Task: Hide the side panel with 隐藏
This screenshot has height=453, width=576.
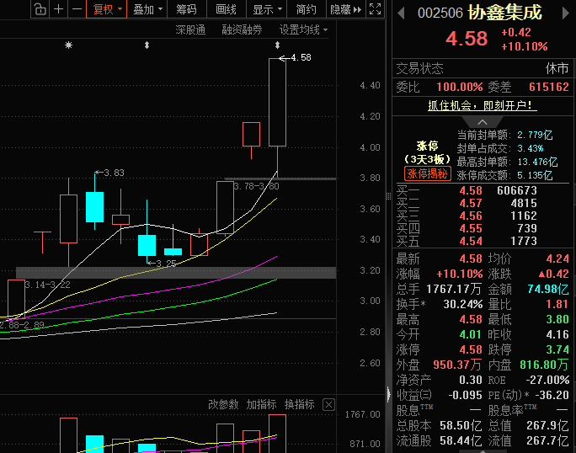Action: point(345,9)
